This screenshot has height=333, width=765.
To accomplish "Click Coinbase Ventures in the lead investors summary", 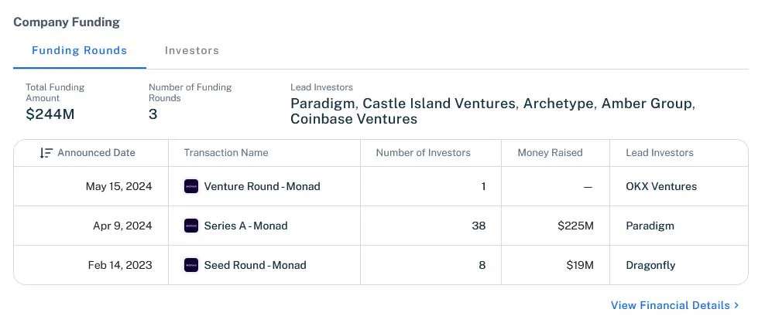I will coord(354,119).
